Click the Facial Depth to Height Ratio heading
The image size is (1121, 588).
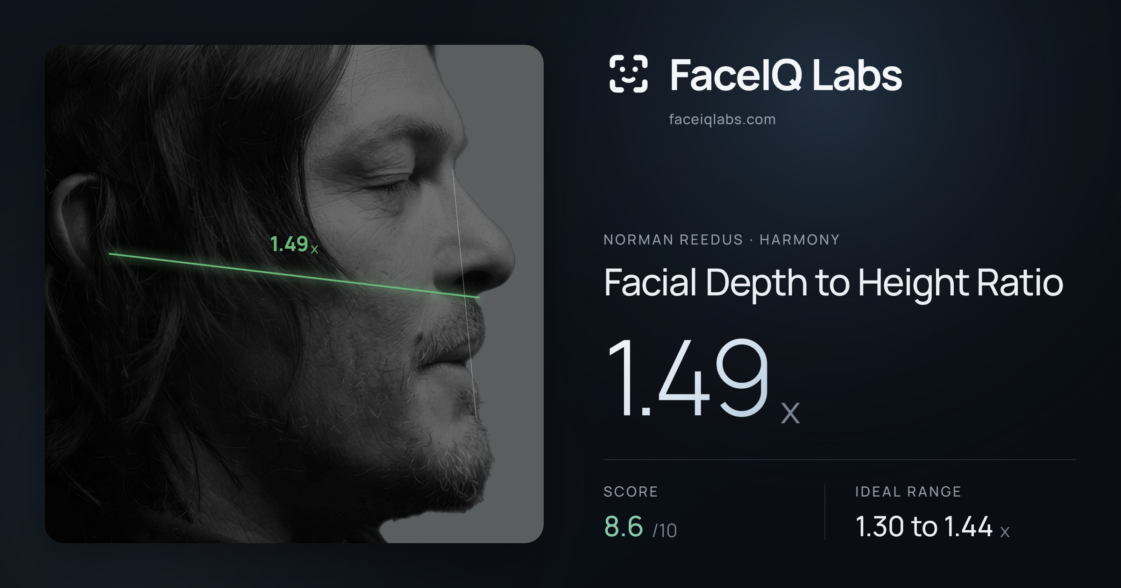tap(833, 283)
